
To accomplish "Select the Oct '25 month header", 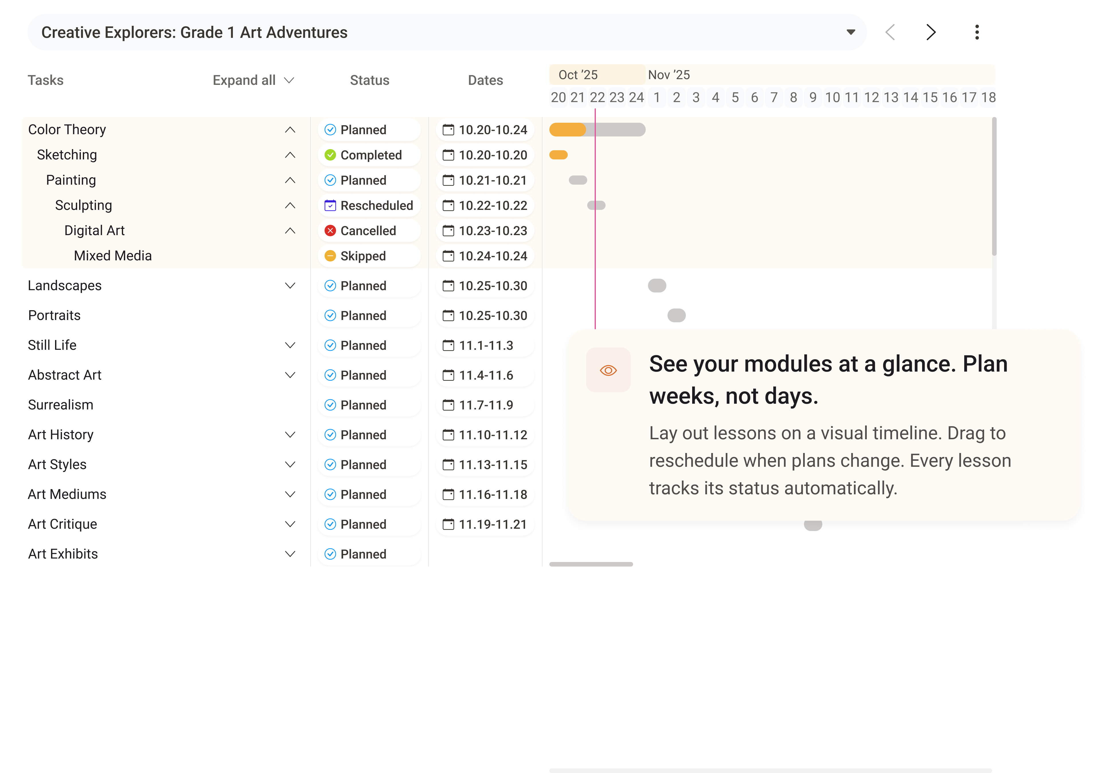I will [597, 75].
